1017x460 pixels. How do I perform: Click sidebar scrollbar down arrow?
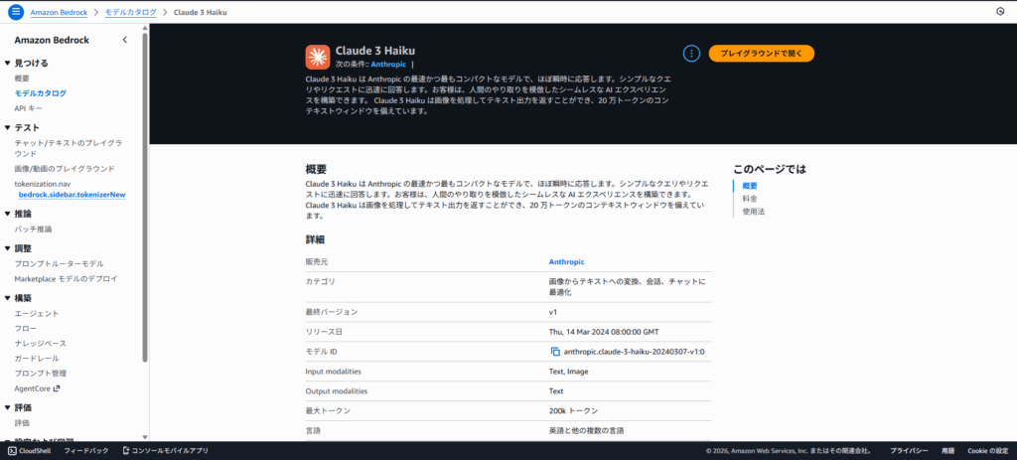[145, 437]
